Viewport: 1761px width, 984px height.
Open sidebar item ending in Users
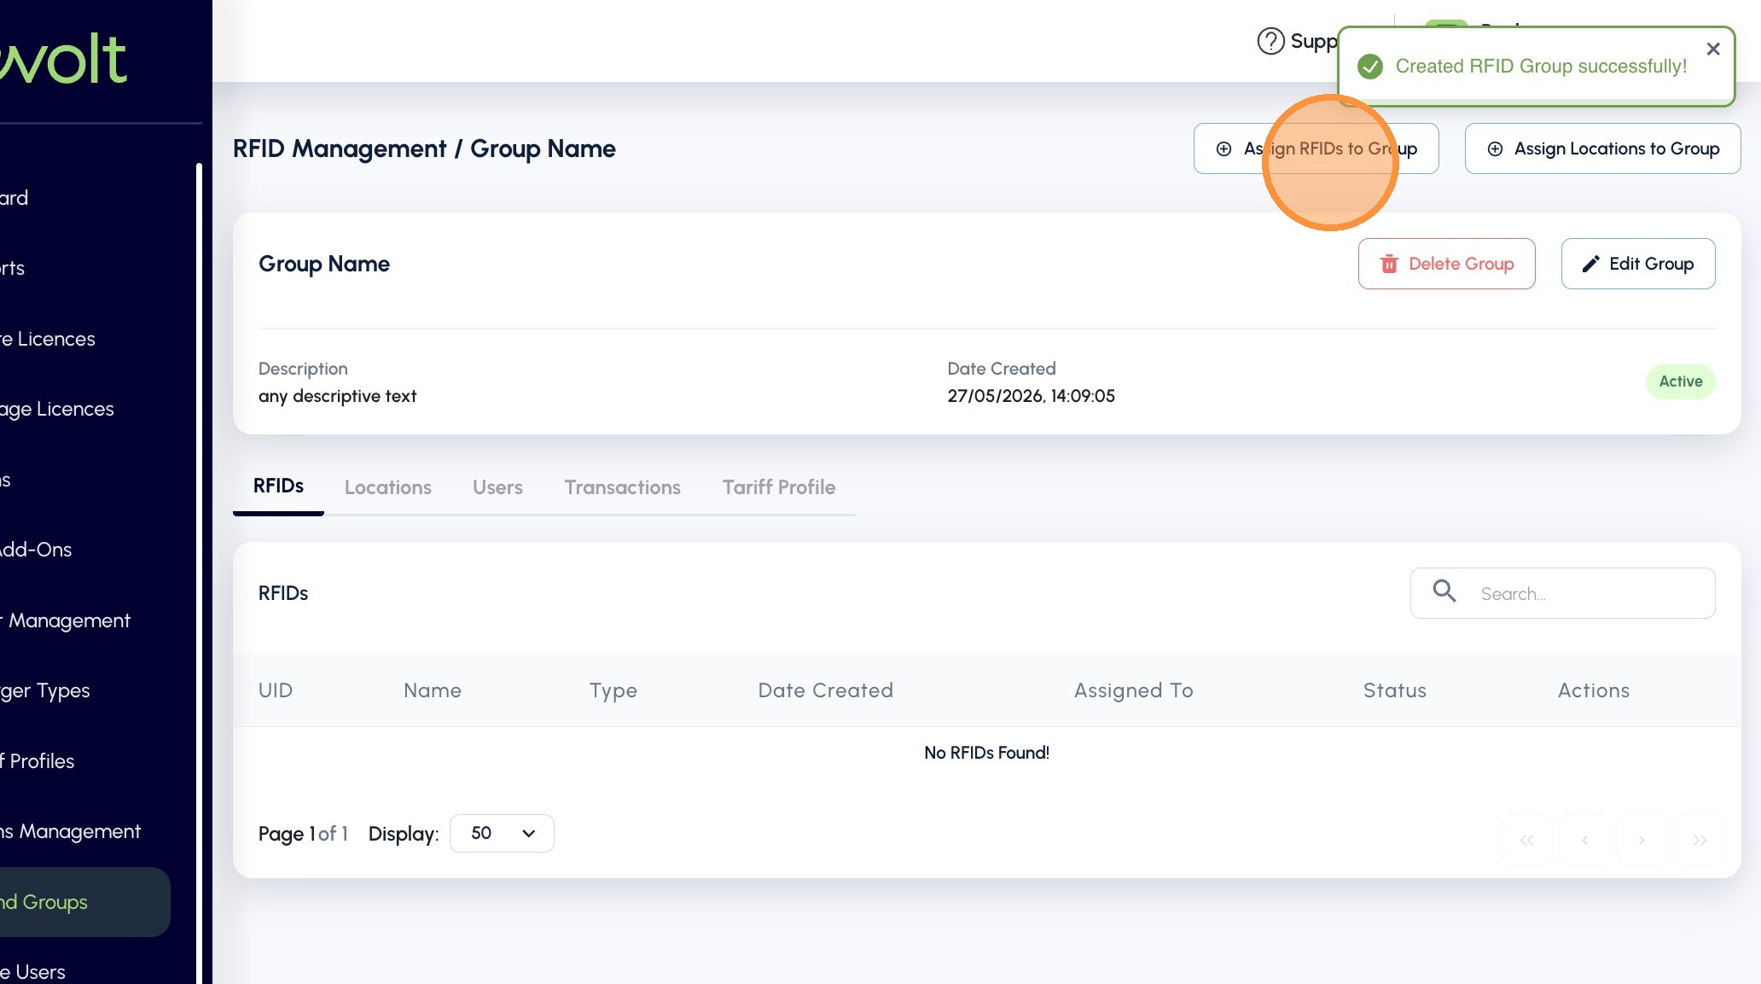pos(32,972)
